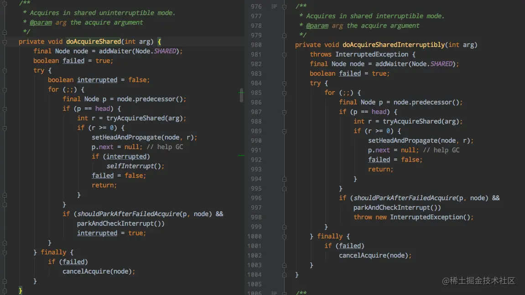Image resolution: width=525 pixels, height=295 pixels.
Task: Click 'interrupted = true;' line in left pane
Action: point(111,233)
